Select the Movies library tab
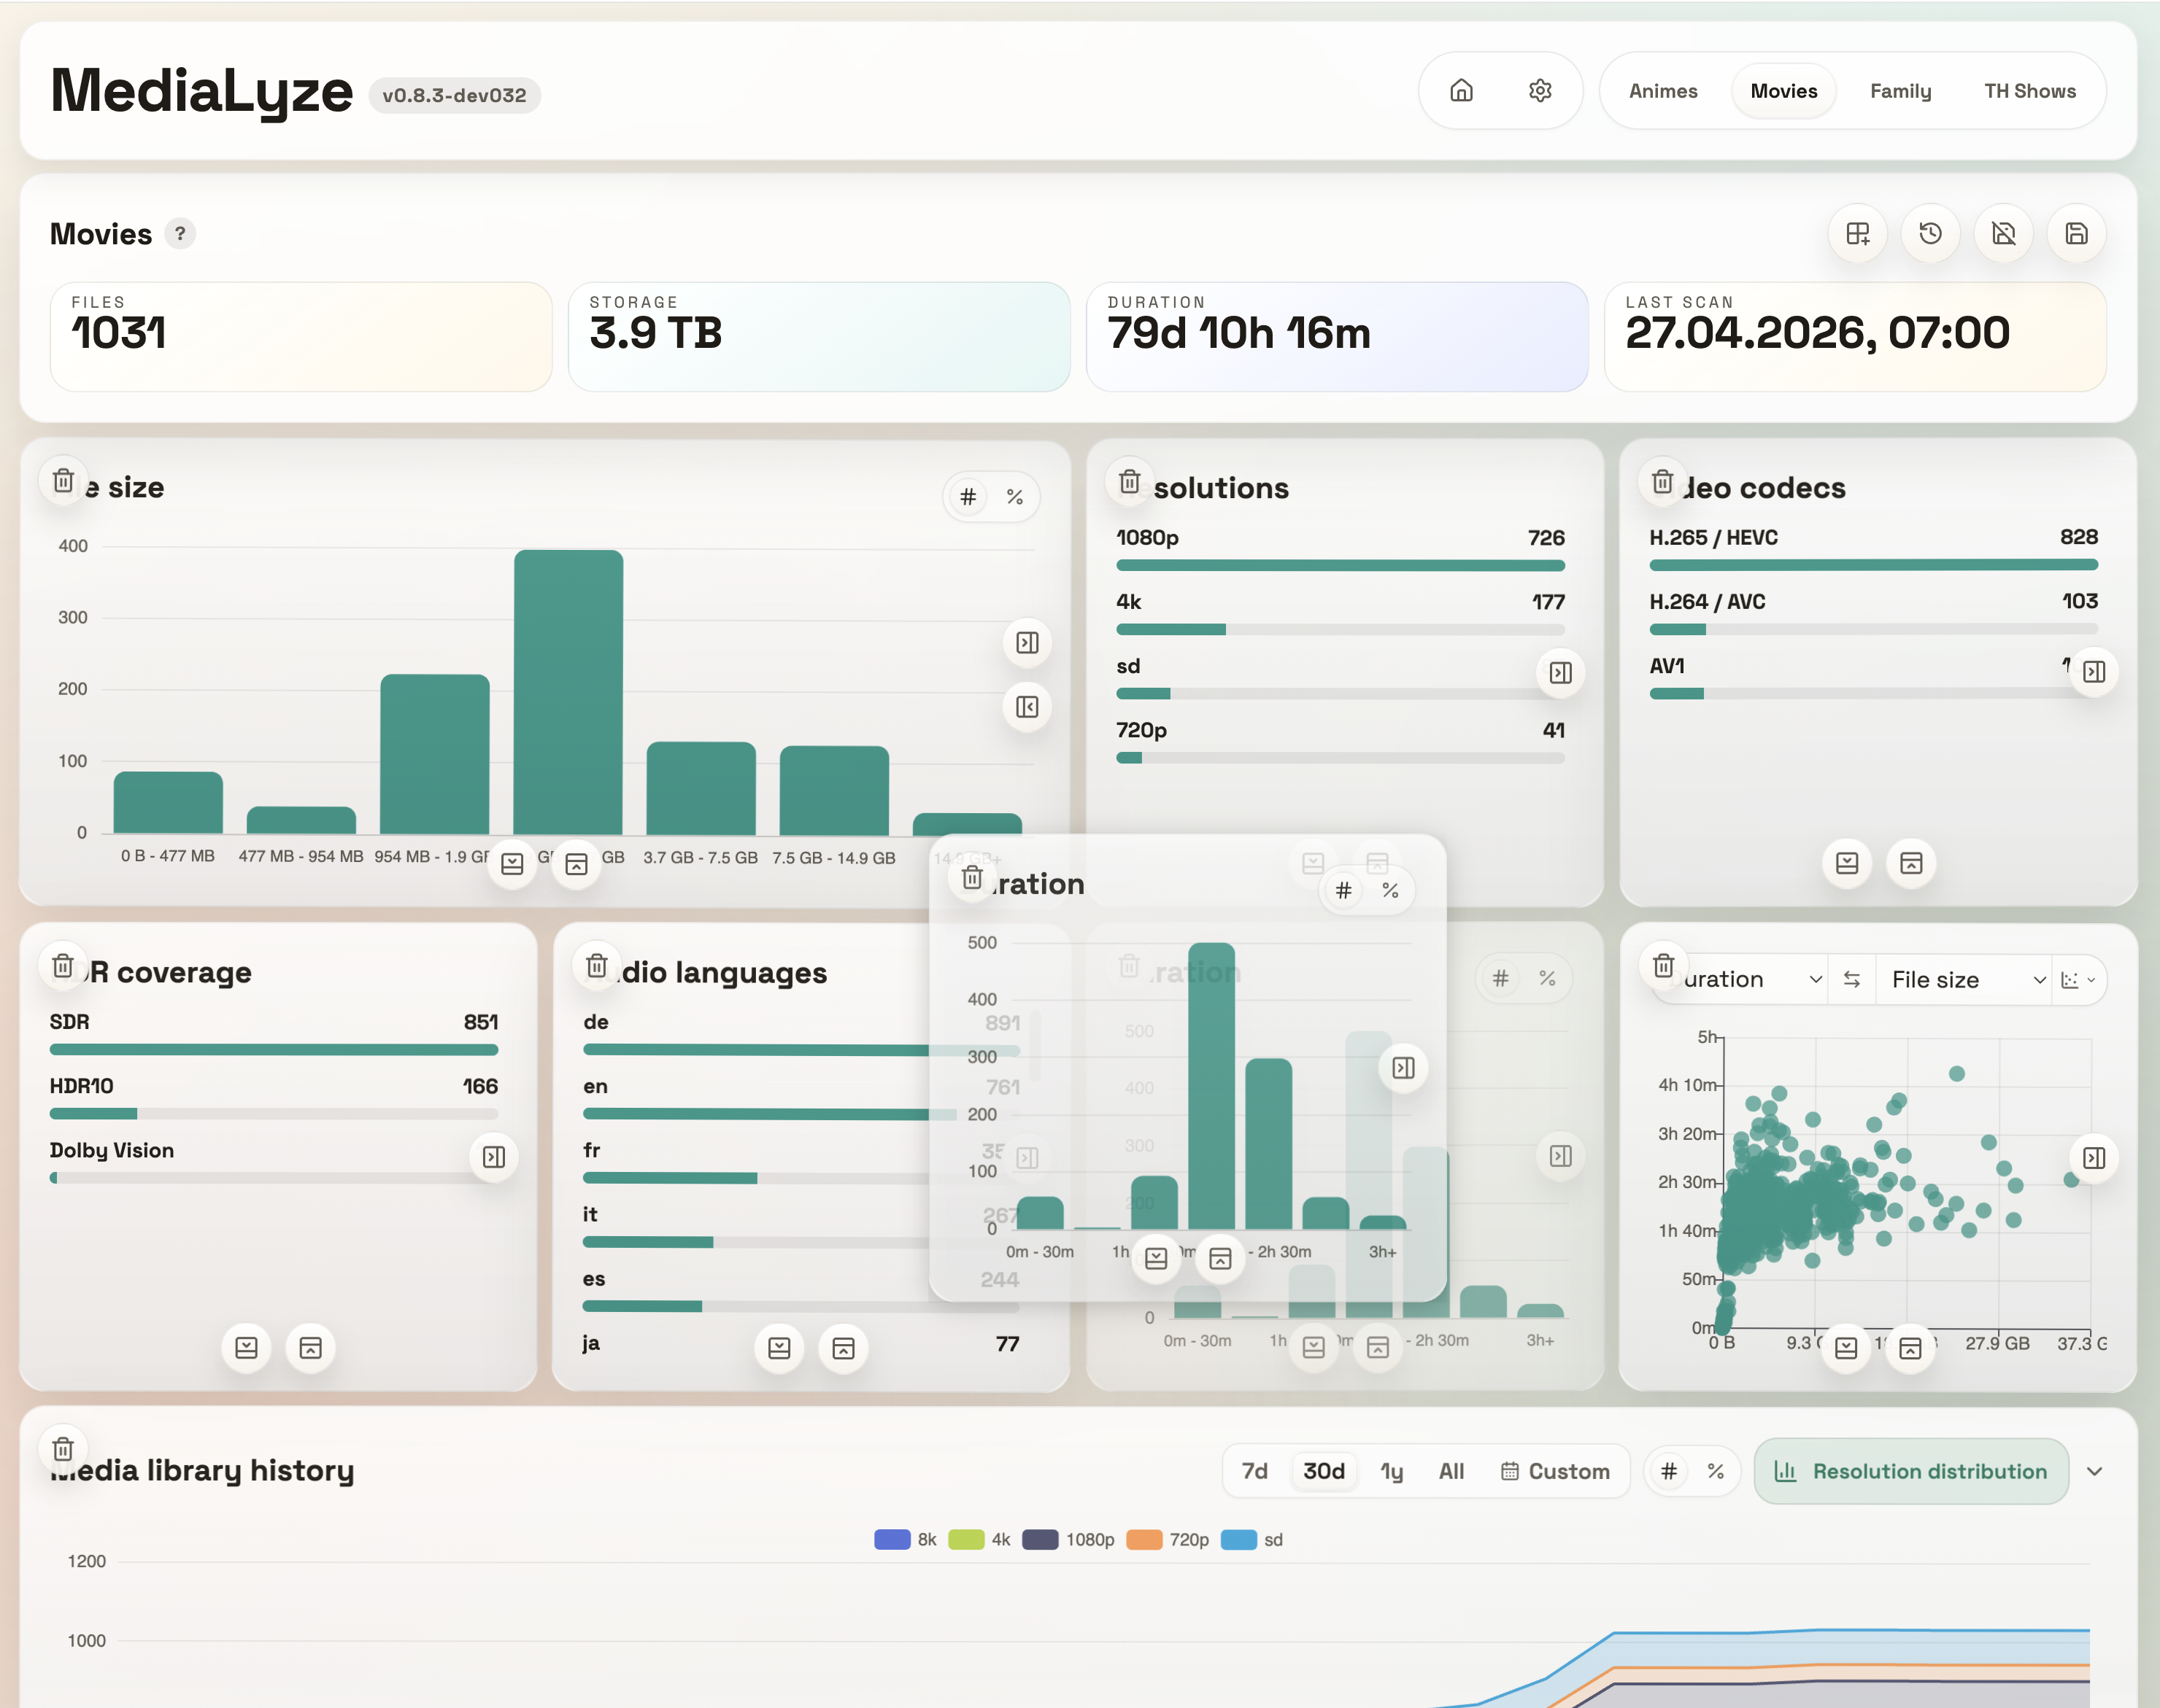 [x=1784, y=91]
